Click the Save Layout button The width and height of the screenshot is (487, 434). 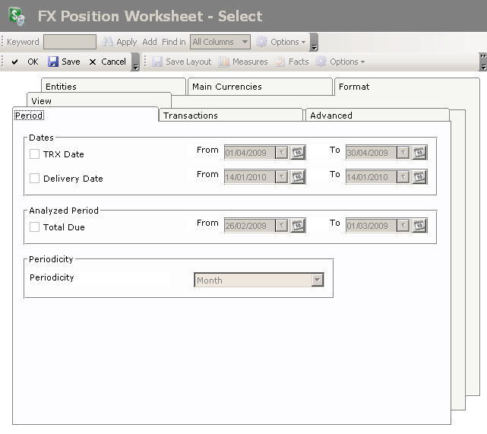(182, 62)
